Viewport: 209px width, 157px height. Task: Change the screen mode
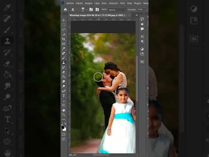(64, 139)
